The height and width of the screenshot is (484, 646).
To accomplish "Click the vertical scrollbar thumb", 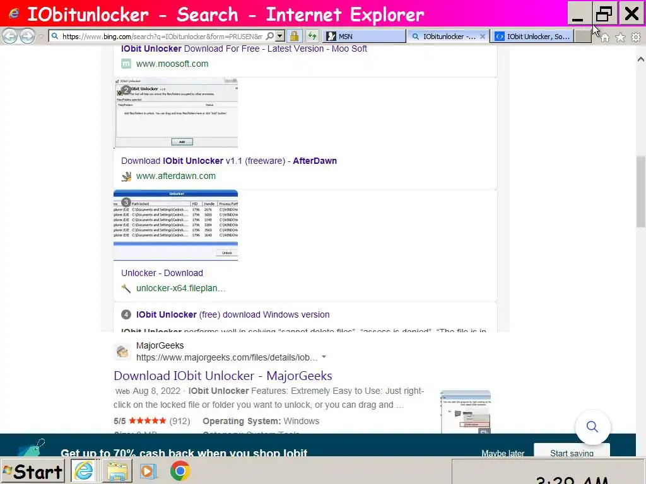I will pos(641,192).
